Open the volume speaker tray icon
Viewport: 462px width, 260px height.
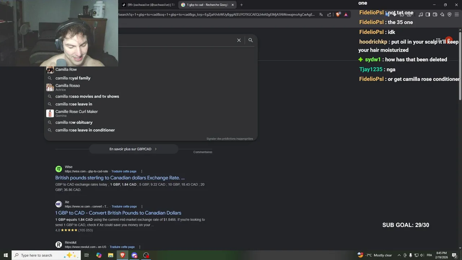[x=422, y=255]
